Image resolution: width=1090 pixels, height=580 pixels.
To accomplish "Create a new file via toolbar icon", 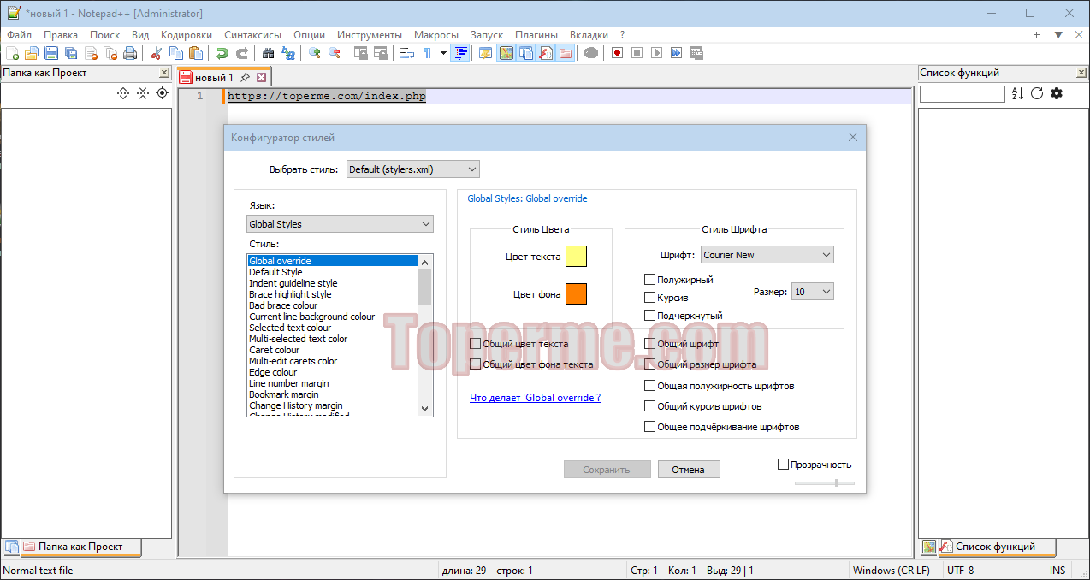I will click(x=12, y=53).
